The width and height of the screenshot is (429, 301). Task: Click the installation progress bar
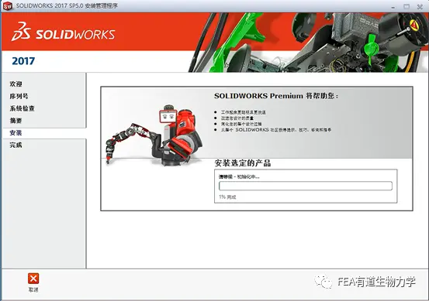pos(306,186)
